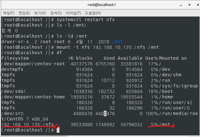Open the 터미널(T) menu
Viewport: 200px width, 137px height.
pos(73,13)
